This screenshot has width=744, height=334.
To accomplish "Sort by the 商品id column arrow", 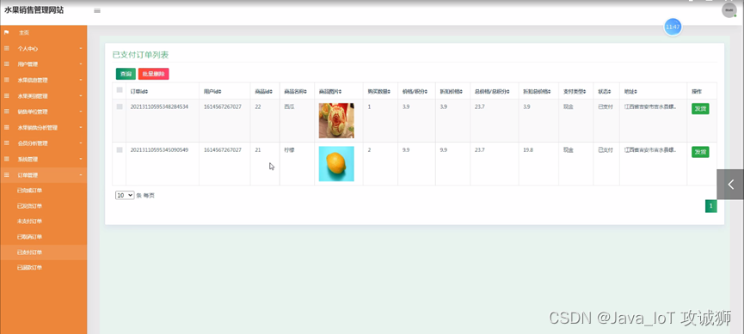I will point(270,91).
